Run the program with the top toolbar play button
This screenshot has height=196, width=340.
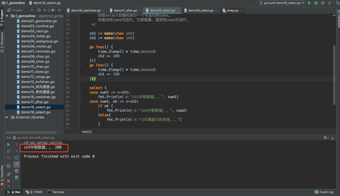309,3
